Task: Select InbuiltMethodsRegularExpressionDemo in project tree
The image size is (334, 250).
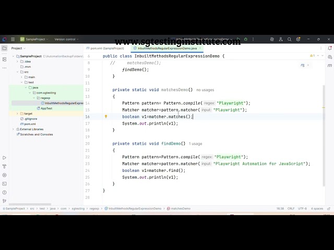Action: tap(62, 103)
